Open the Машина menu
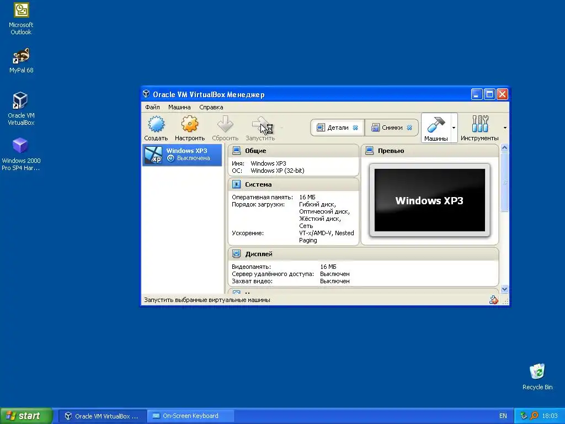Screen dimensions: 565x424 (x=179, y=107)
